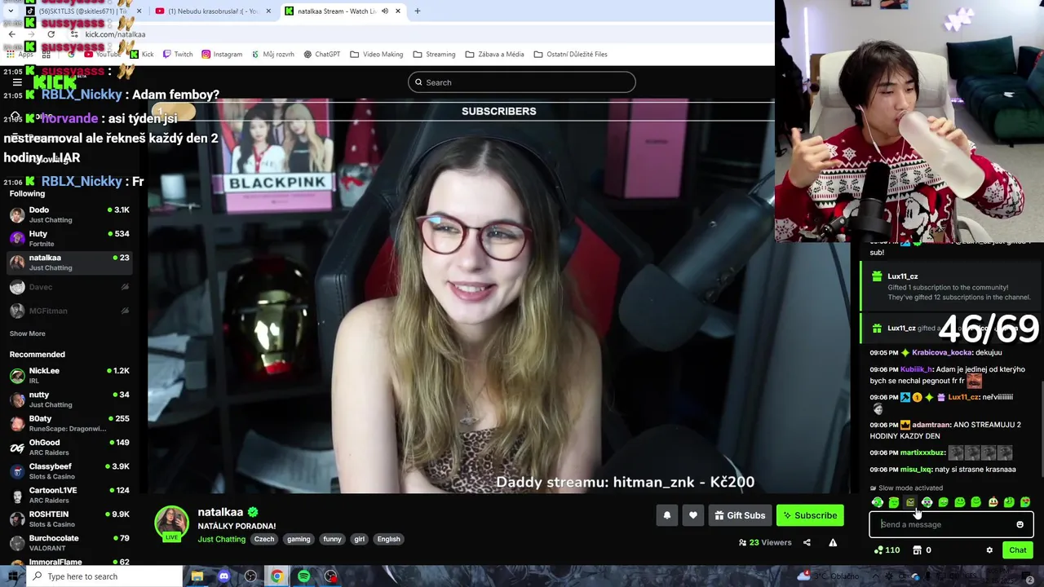Click the girl tag

tap(359, 539)
